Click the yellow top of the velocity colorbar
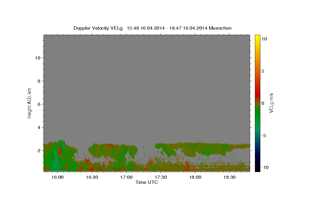Viewport: 309px width, 206px height. (257, 37)
